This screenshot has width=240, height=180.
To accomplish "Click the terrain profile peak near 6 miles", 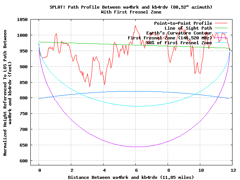I will pos(135,25).
